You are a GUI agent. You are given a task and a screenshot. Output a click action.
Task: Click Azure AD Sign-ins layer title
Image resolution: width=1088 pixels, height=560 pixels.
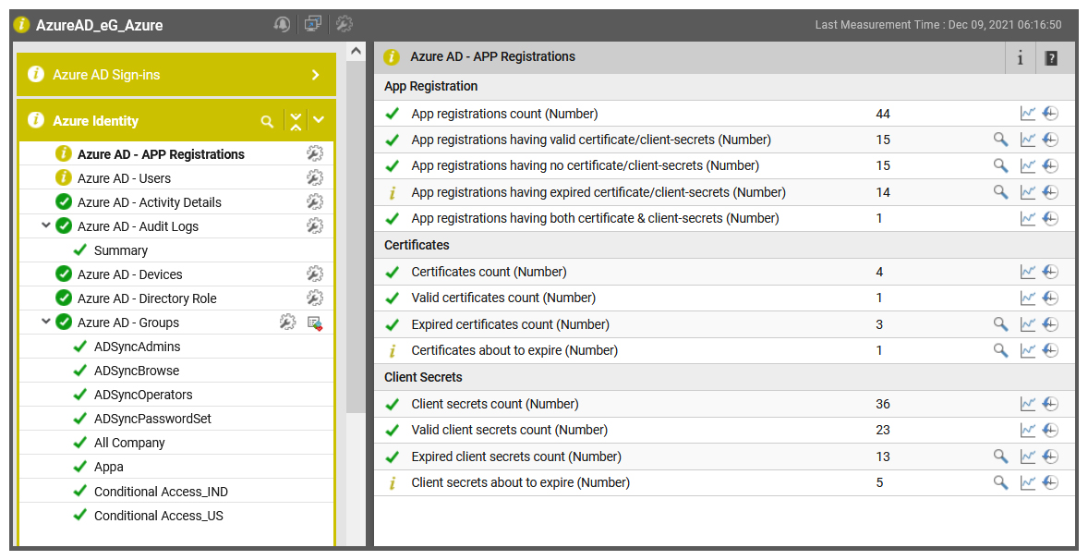pos(106,75)
